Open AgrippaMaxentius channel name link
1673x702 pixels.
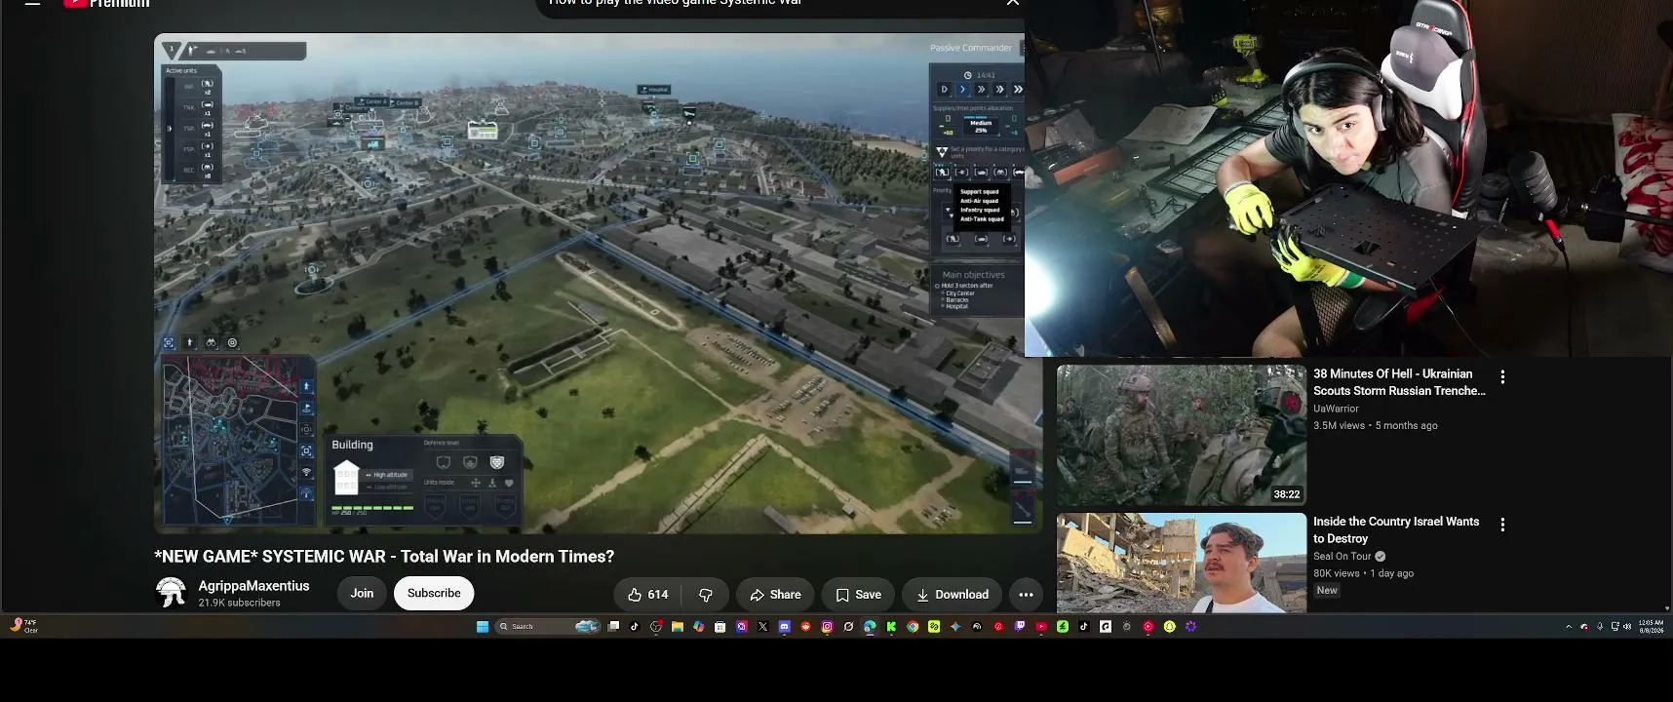253,586
